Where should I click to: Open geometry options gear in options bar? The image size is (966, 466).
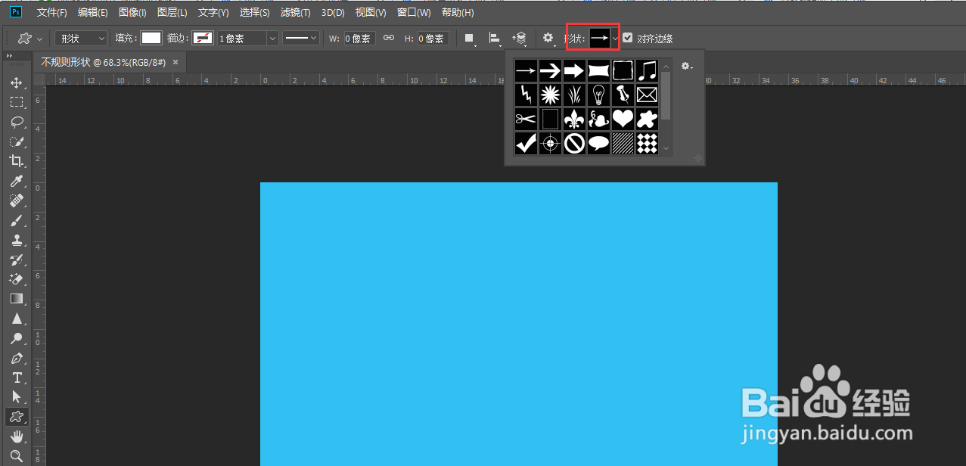548,38
